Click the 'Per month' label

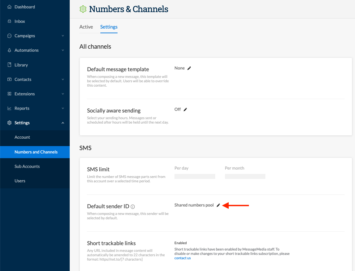234,168
